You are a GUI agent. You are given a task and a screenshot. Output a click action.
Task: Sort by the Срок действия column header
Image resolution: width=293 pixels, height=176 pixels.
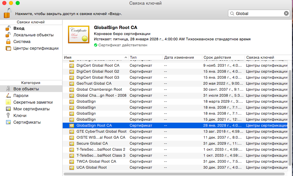pos(223,57)
